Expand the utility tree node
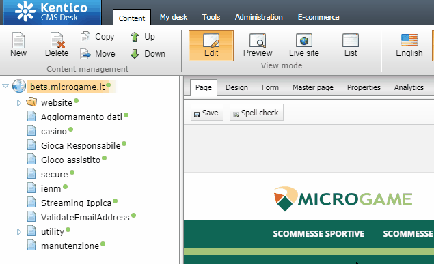Image resolution: width=434 pixels, height=264 pixels. click(x=19, y=232)
